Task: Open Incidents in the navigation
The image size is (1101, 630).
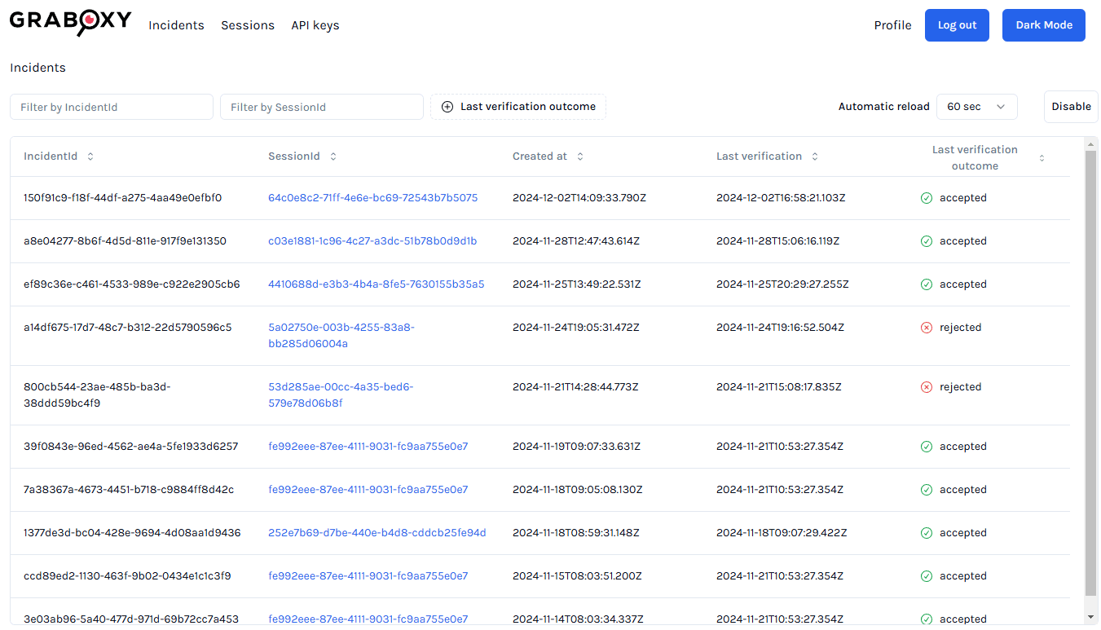Action: [176, 25]
